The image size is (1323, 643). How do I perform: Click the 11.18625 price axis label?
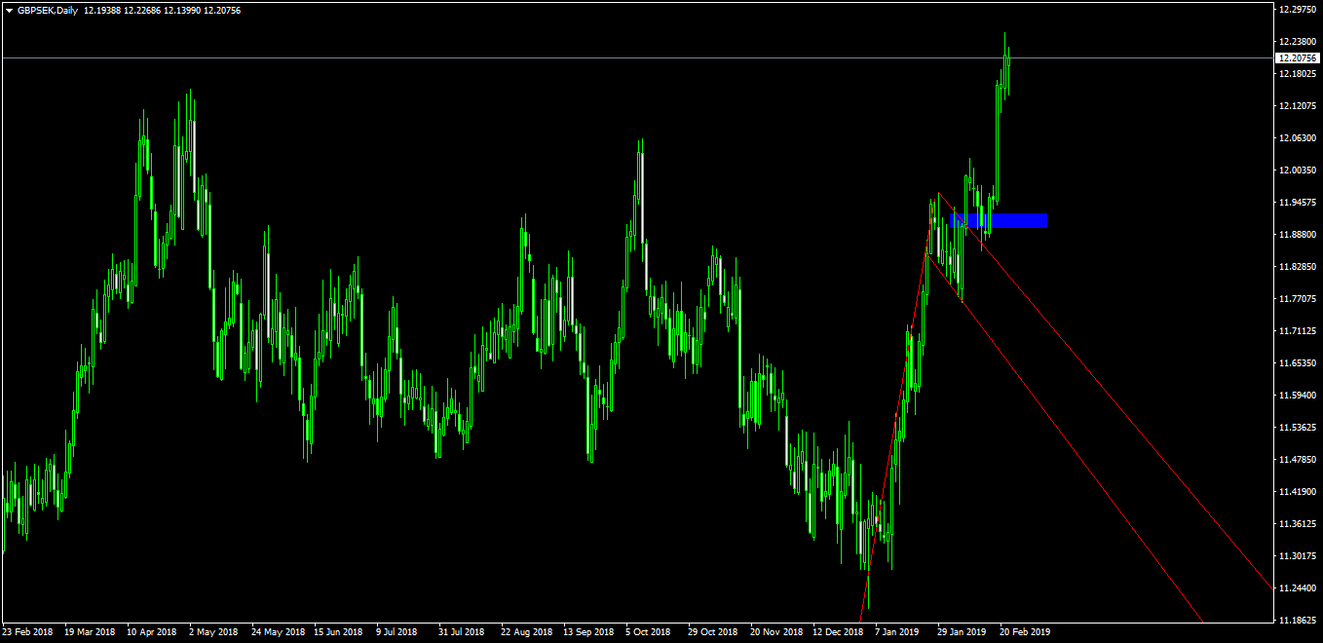point(1297,620)
